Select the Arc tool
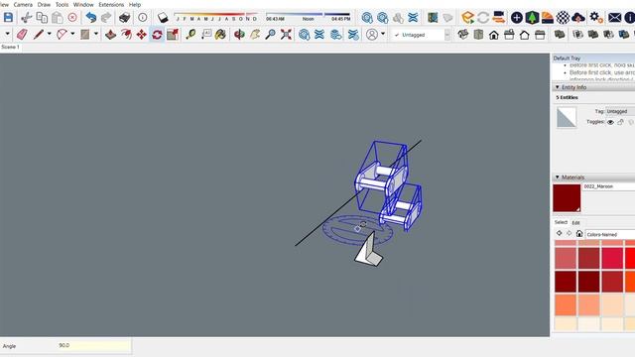The image size is (635, 357). coord(62,35)
